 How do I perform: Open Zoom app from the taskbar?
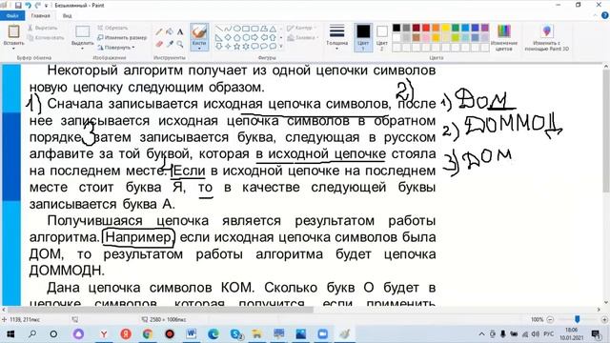click(322, 333)
